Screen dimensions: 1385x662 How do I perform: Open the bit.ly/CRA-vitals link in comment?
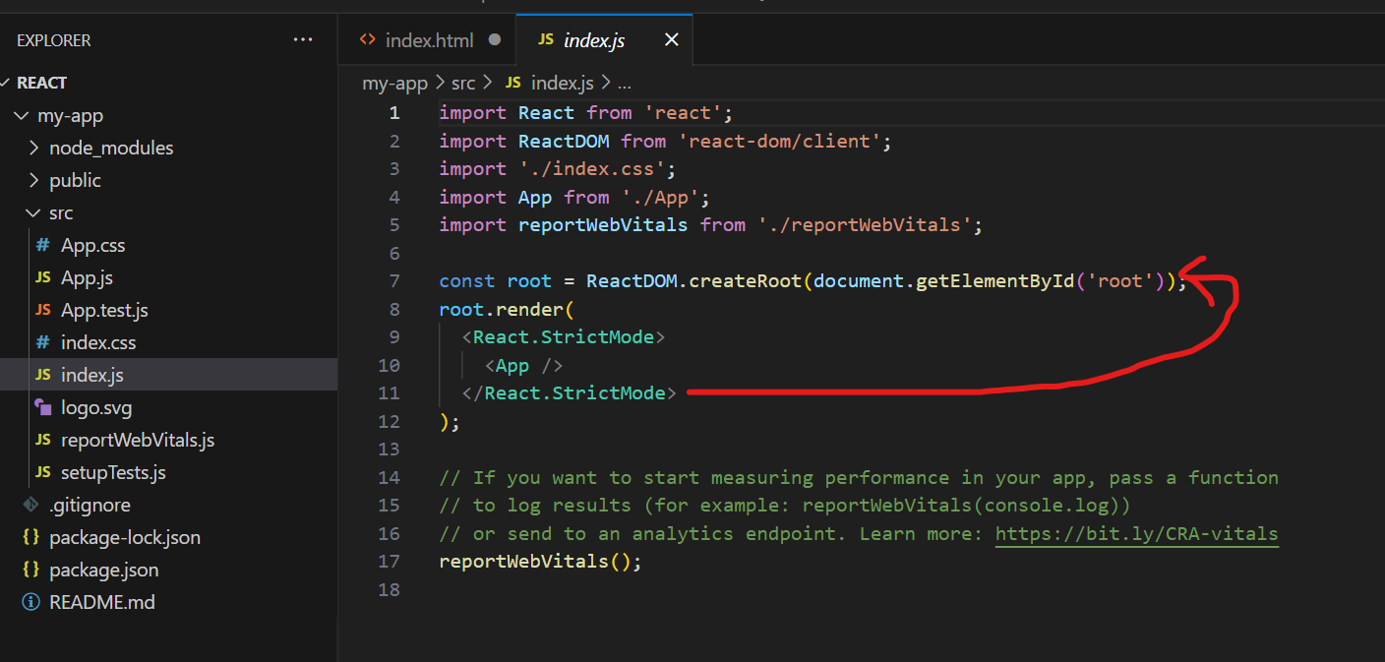tap(1136, 534)
